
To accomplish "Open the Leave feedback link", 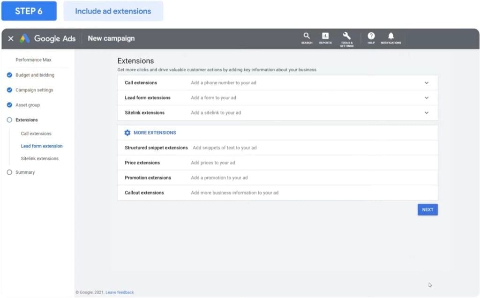I will 120,291.
